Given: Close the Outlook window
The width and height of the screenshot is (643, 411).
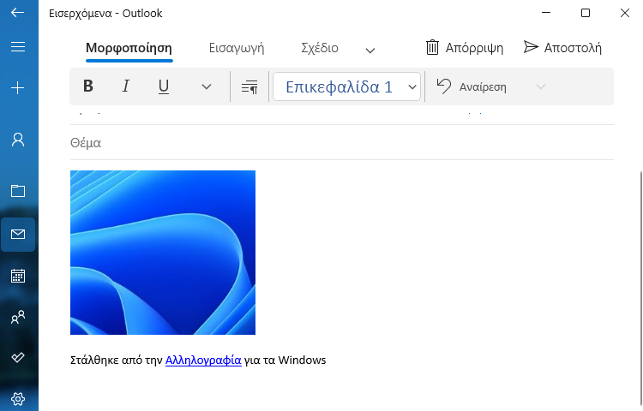Looking at the screenshot, I should (624, 13).
